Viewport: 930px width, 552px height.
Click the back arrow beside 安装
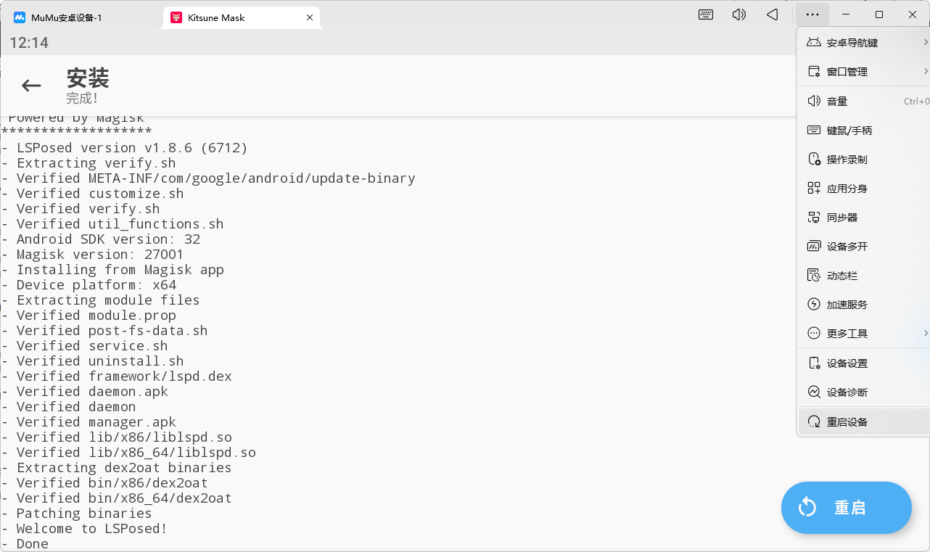[31, 86]
